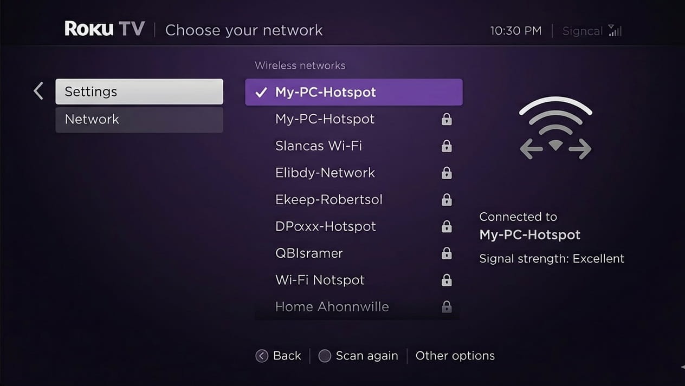Click the back chevron arrow beside Settings

[x=38, y=91]
